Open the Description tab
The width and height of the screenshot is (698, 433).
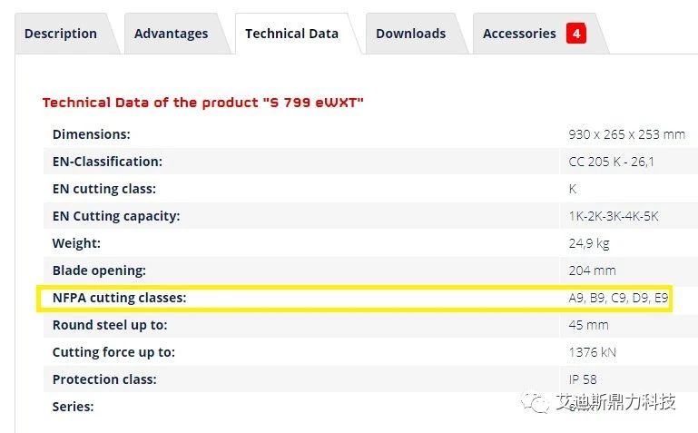(x=61, y=34)
